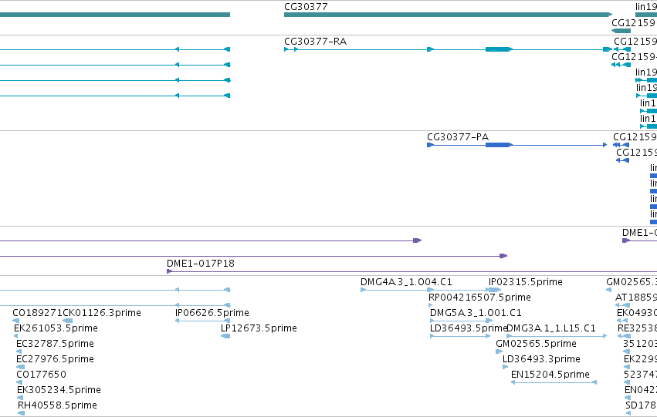Select the RH40558.5prime EST marker

coord(22,413)
